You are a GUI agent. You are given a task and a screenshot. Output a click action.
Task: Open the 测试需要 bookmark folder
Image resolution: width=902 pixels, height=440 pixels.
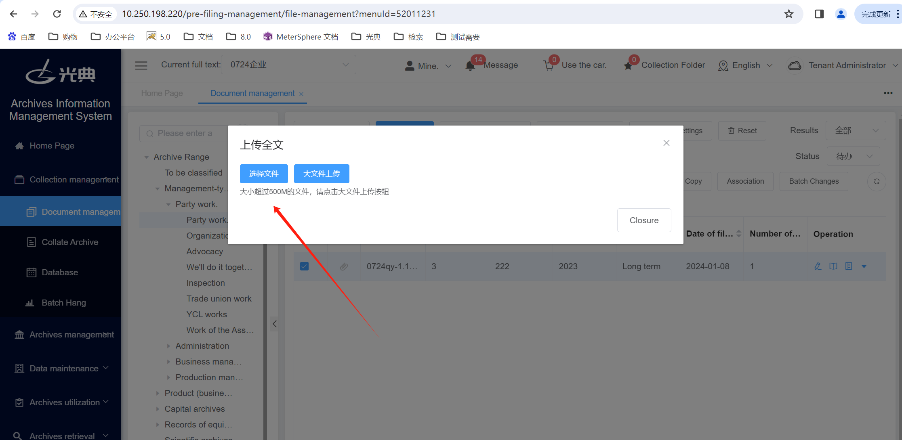(458, 37)
